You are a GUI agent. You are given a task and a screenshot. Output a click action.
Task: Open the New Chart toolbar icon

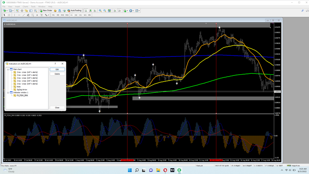(x=4, y=11)
